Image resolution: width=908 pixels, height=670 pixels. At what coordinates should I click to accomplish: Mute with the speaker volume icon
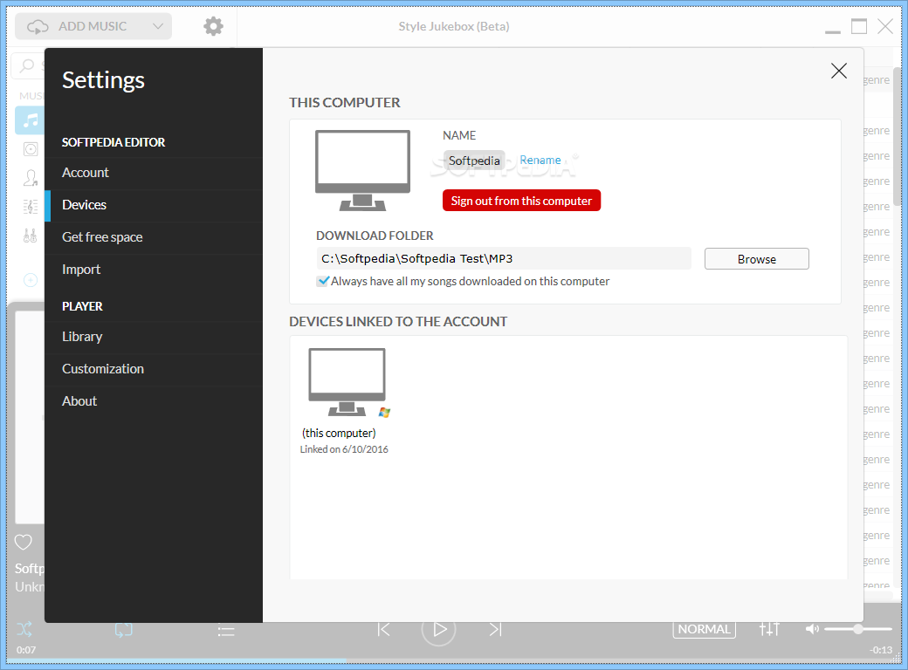click(812, 630)
